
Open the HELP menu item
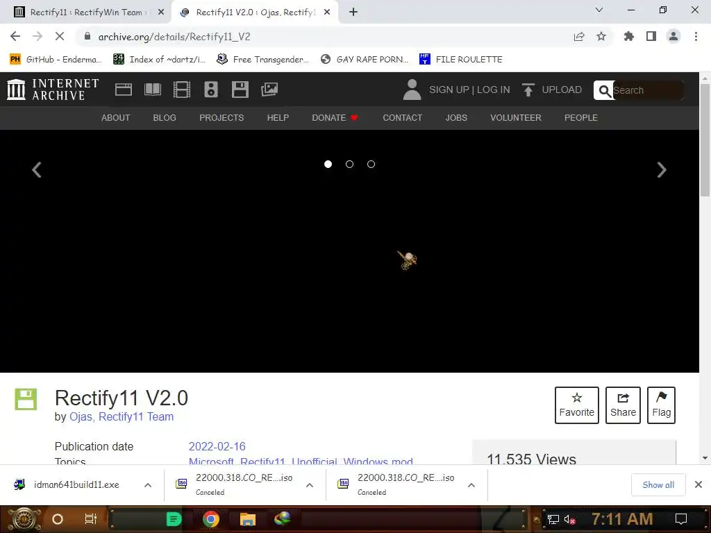(x=278, y=118)
